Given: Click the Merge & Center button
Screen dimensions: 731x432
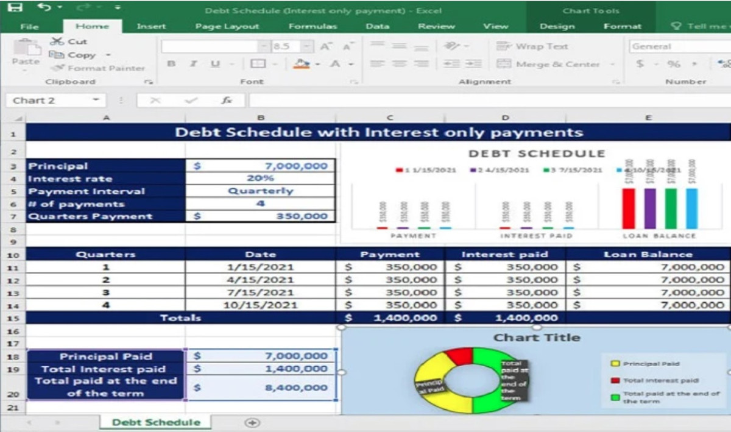Looking at the screenshot, I should [548, 64].
